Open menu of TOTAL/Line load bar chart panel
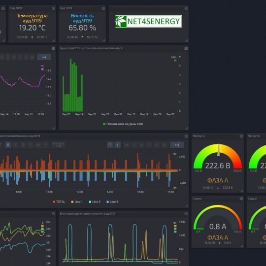Screen dimensions: 266x266 click(186, 136)
